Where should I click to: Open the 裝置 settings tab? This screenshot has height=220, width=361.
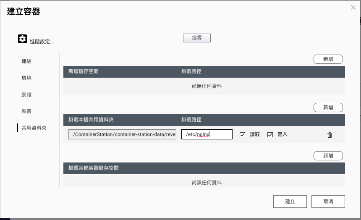click(x=26, y=111)
